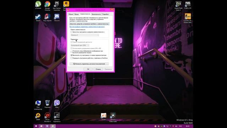Select the PUBG LITE desktop icon
The height and width of the screenshot is (128, 227).
188,5
